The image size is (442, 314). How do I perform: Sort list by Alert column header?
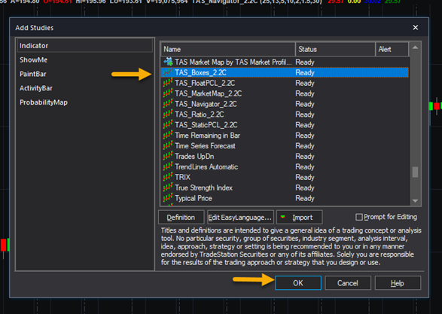coord(392,50)
